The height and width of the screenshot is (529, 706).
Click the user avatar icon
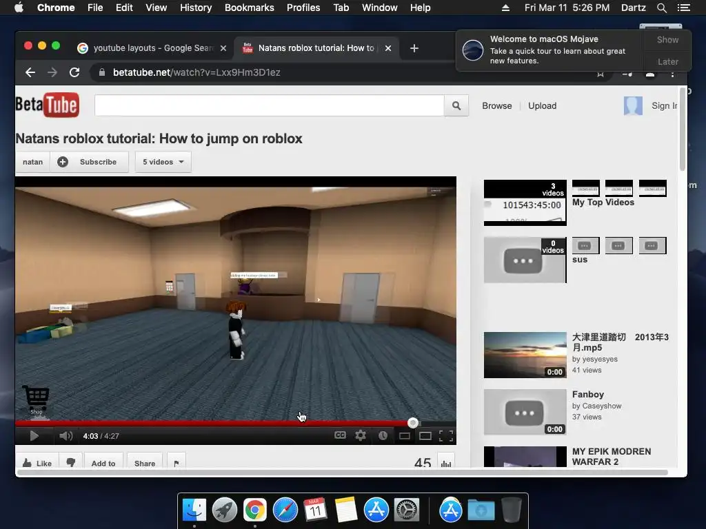coord(633,105)
